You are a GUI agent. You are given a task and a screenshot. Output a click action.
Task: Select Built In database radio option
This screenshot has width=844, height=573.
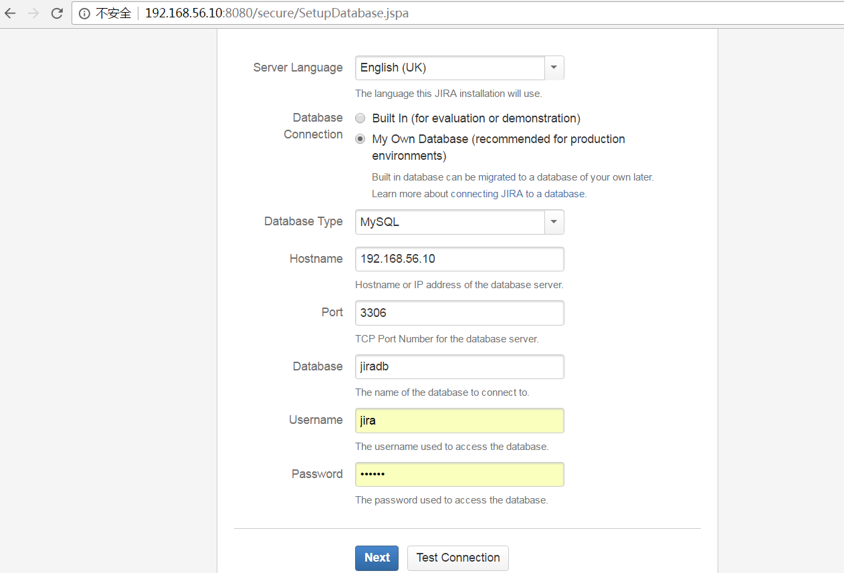(360, 118)
